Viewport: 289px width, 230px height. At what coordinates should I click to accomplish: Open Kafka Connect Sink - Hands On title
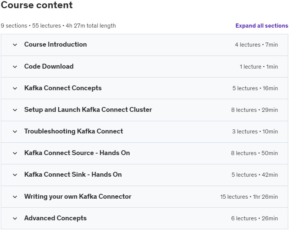73,174
